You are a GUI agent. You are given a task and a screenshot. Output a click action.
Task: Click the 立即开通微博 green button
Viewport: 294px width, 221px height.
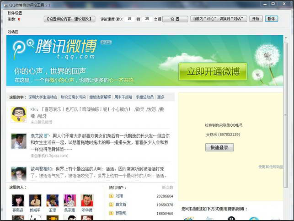pyautogui.click(x=213, y=72)
